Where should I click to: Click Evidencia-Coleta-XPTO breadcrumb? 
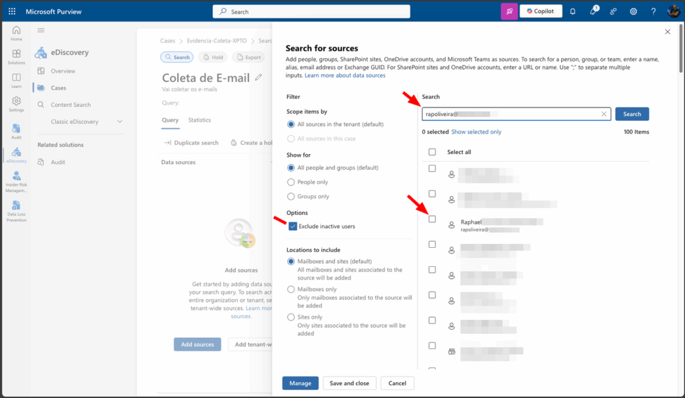217,41
